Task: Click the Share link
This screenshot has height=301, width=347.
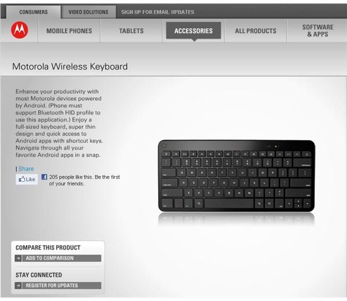Action: (26, 169)
